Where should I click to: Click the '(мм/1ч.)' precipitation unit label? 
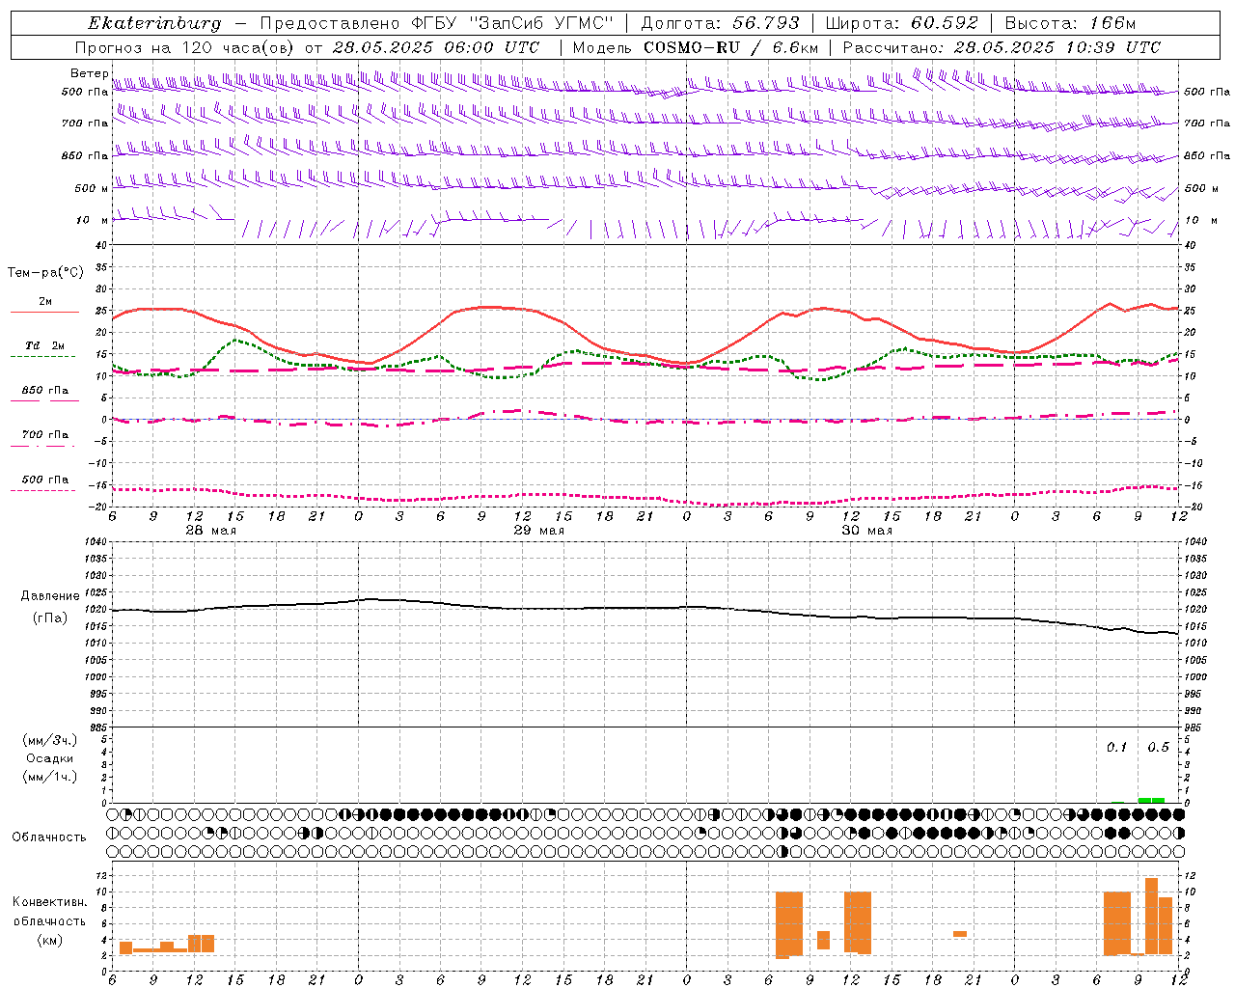49,777
